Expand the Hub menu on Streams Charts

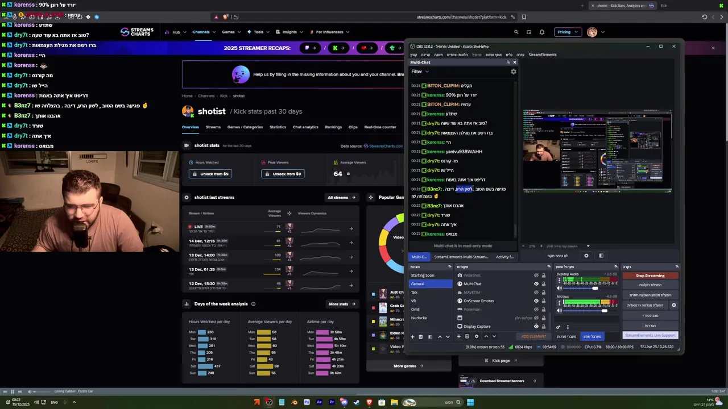tap(175, 32)
